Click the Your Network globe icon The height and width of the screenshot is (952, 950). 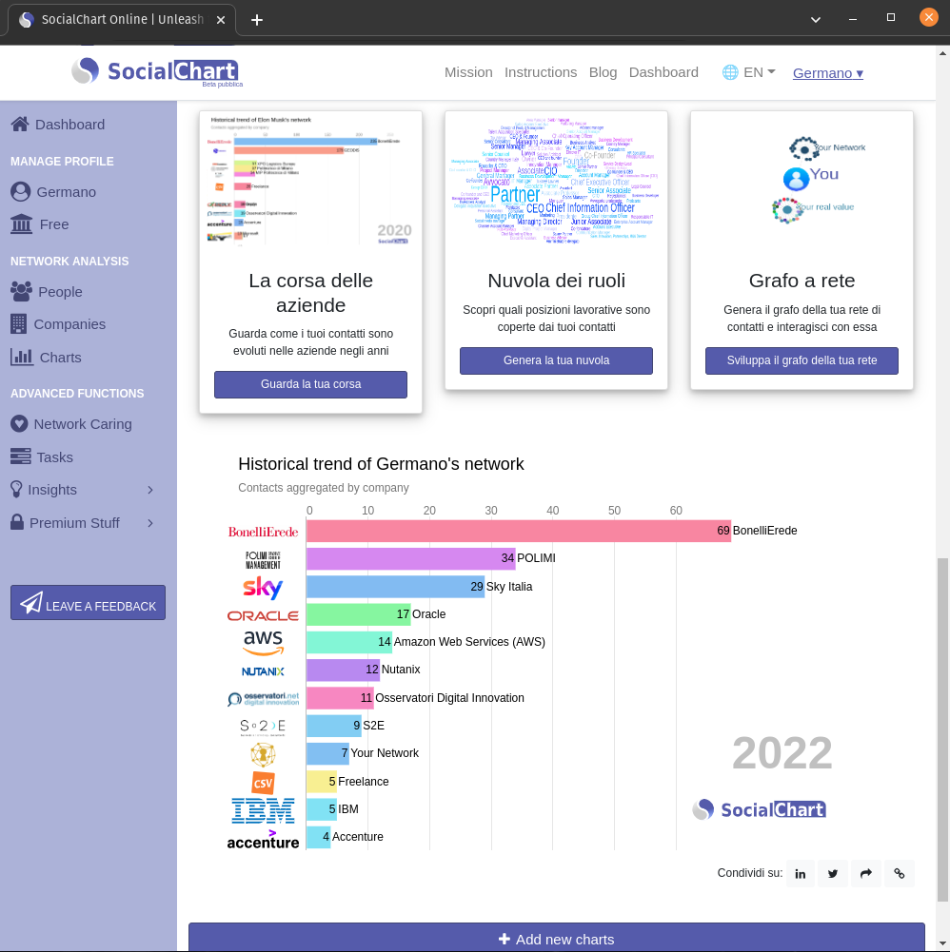pyautogui.click(x=263, y=755)
